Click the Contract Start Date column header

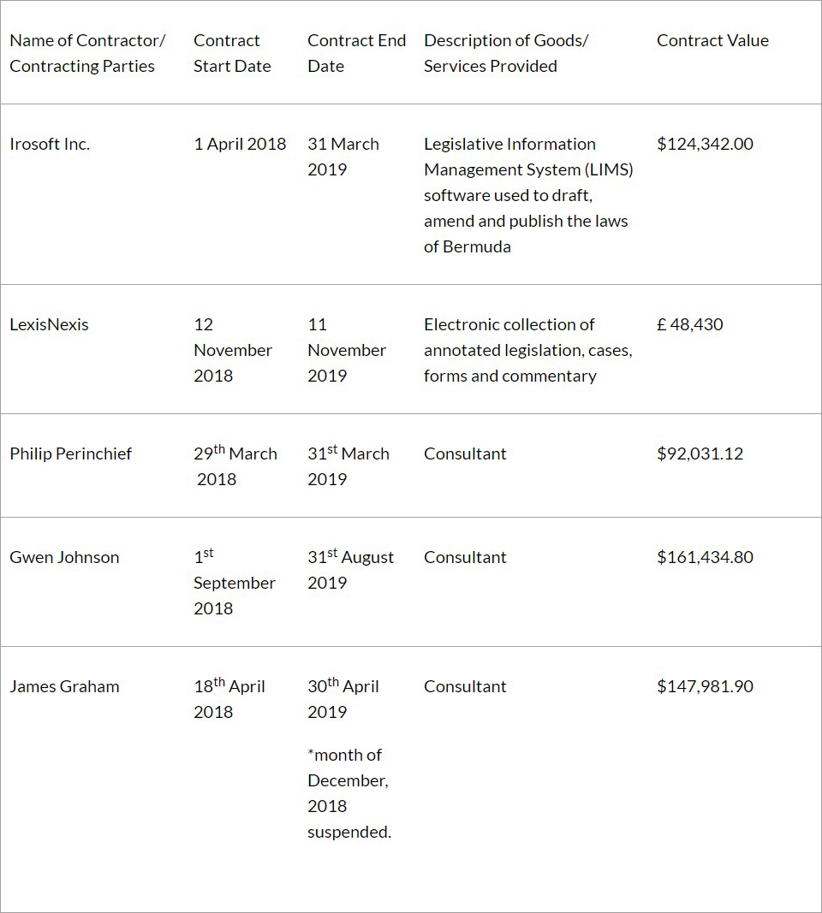[x=232, y=53]
